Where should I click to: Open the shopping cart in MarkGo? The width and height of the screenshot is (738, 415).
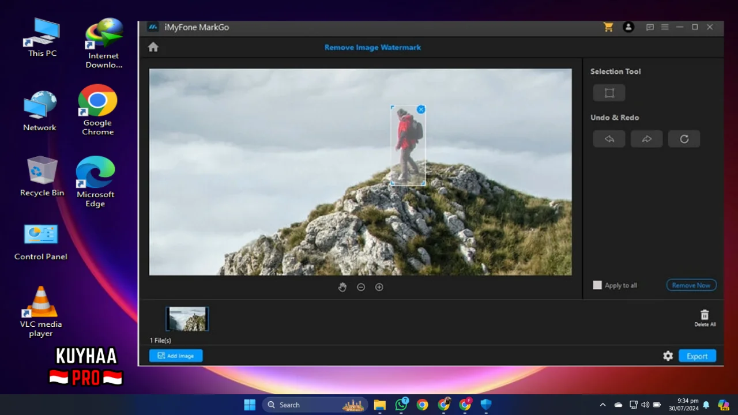pos(608,27)
